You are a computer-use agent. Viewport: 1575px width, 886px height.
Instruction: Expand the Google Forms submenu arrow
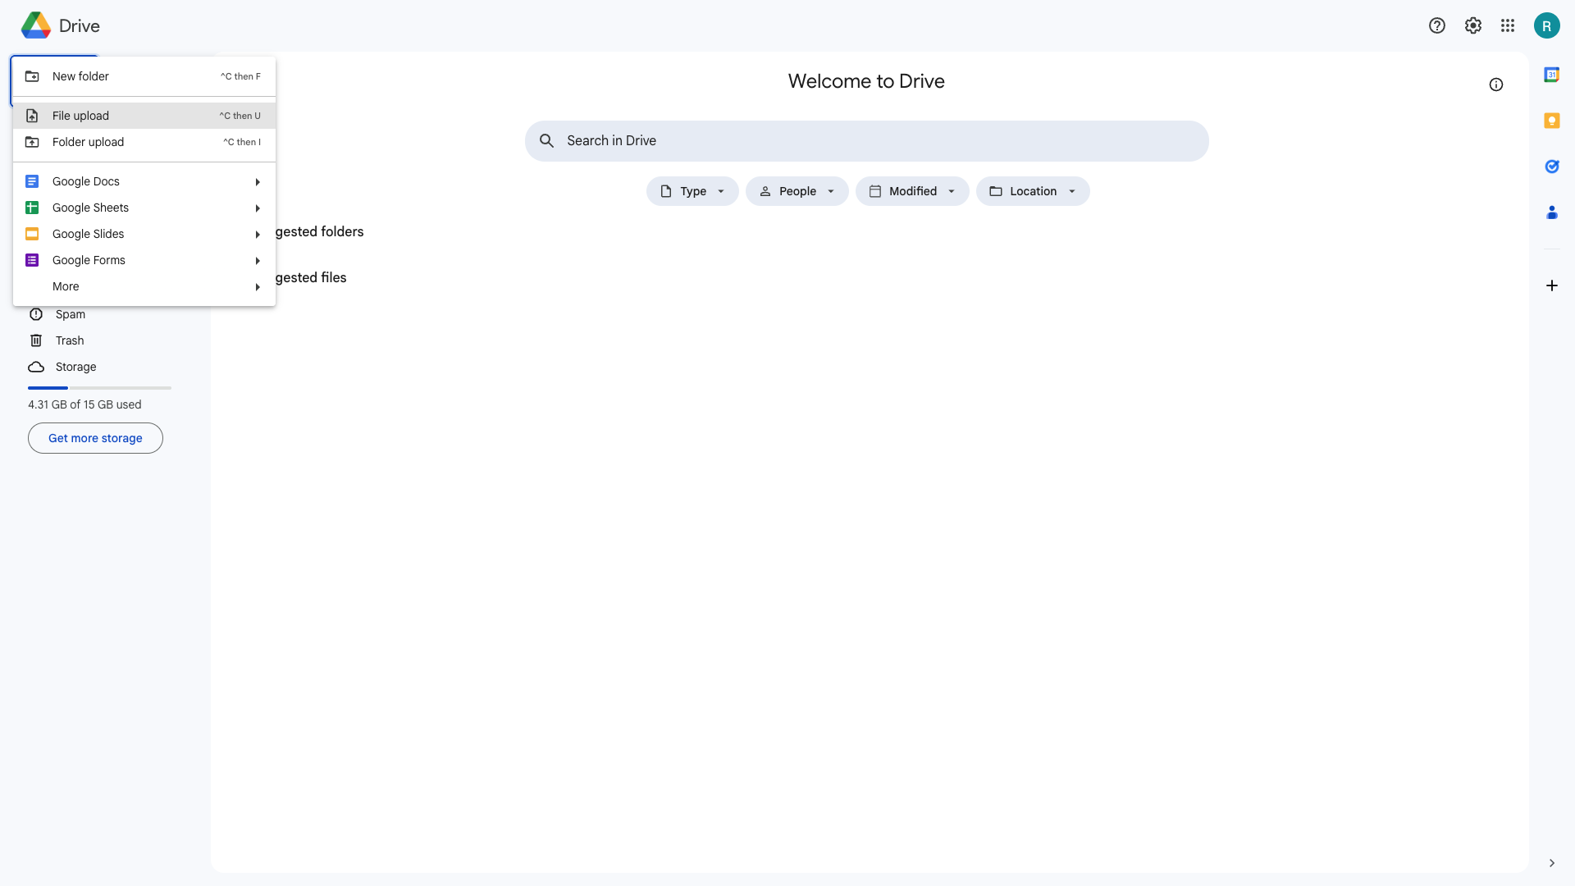(258, 261)
